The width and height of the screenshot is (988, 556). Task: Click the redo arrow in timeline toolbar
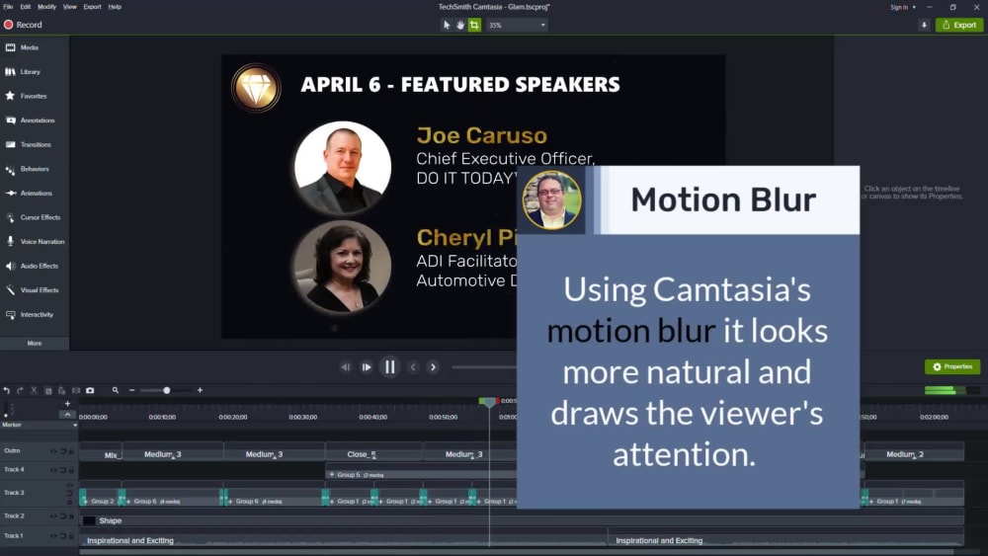tap(20, 390)
